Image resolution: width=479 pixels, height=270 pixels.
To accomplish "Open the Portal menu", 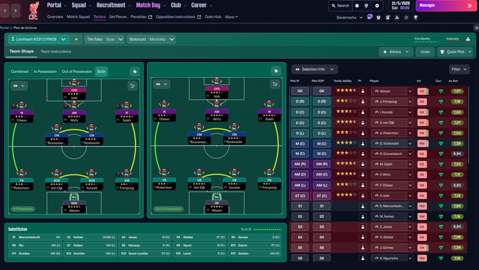I will coord(57,5).
